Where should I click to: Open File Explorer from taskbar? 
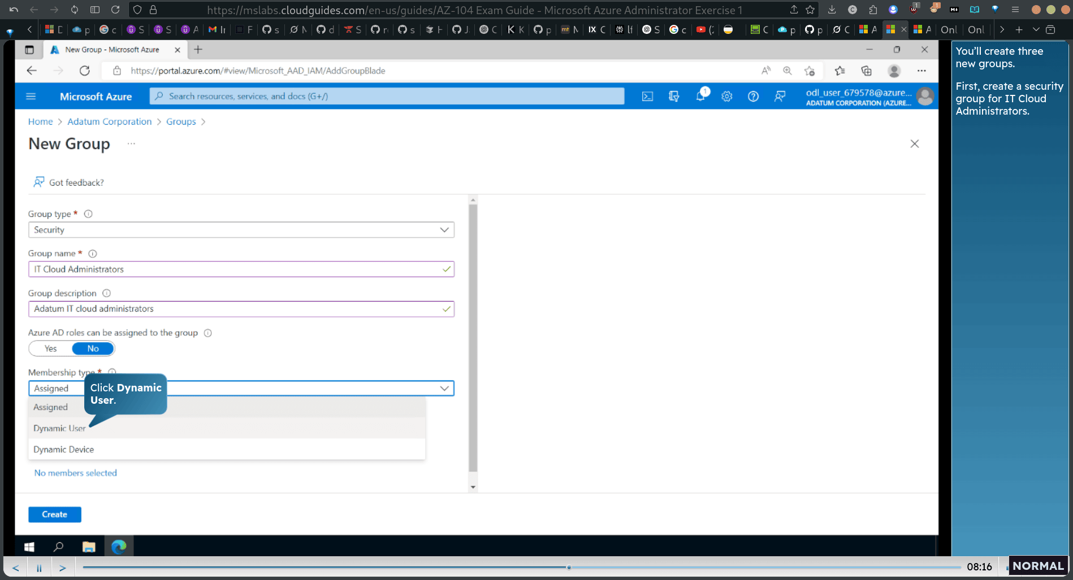pos(89,547)
